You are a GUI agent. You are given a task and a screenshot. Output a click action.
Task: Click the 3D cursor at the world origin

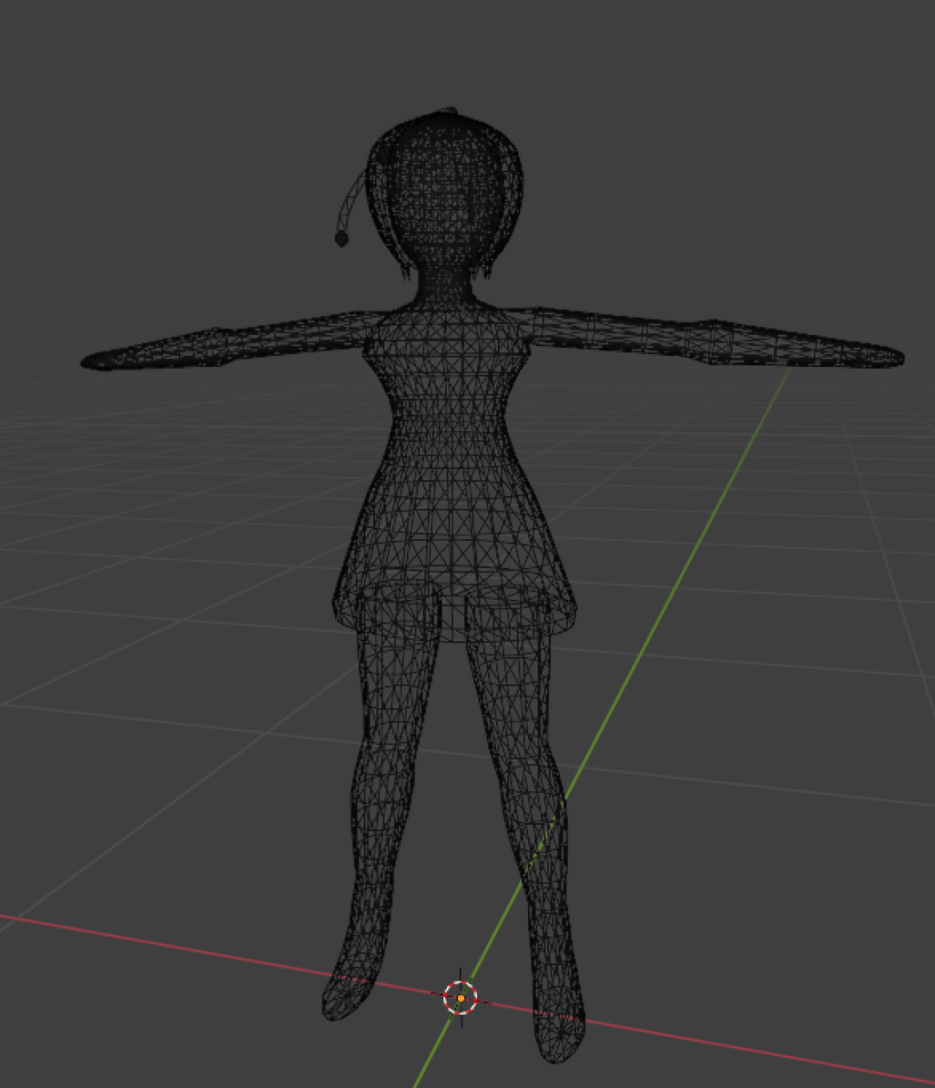pos(461,998)
